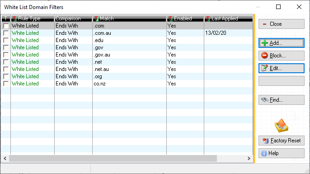310x174 pixels.
Task: Tick the checkbox for the .org row
Action: [x=6, y=76]
